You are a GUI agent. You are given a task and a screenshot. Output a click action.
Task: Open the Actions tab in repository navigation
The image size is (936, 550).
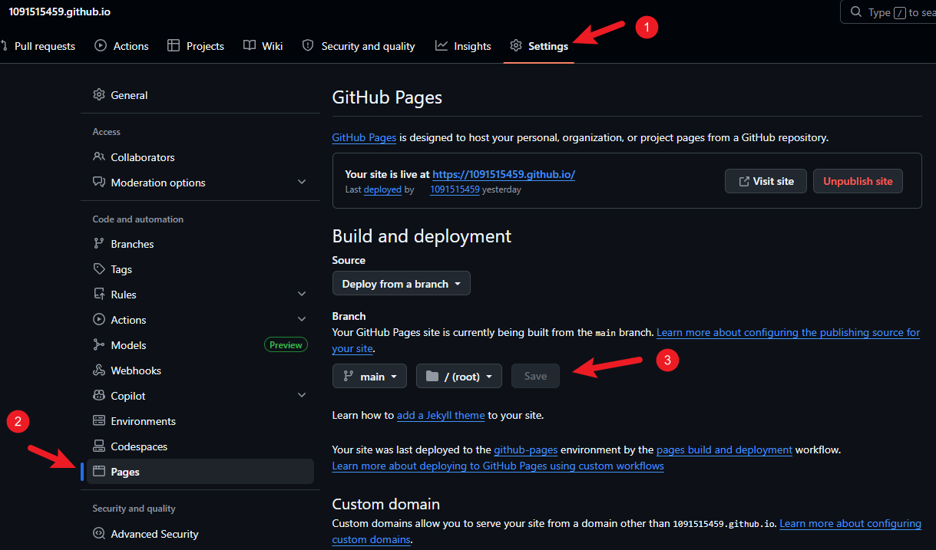[121, 46]
